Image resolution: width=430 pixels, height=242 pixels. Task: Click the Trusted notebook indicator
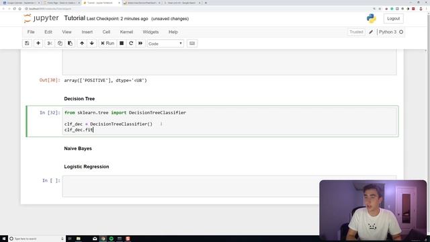tap(356, 32)
